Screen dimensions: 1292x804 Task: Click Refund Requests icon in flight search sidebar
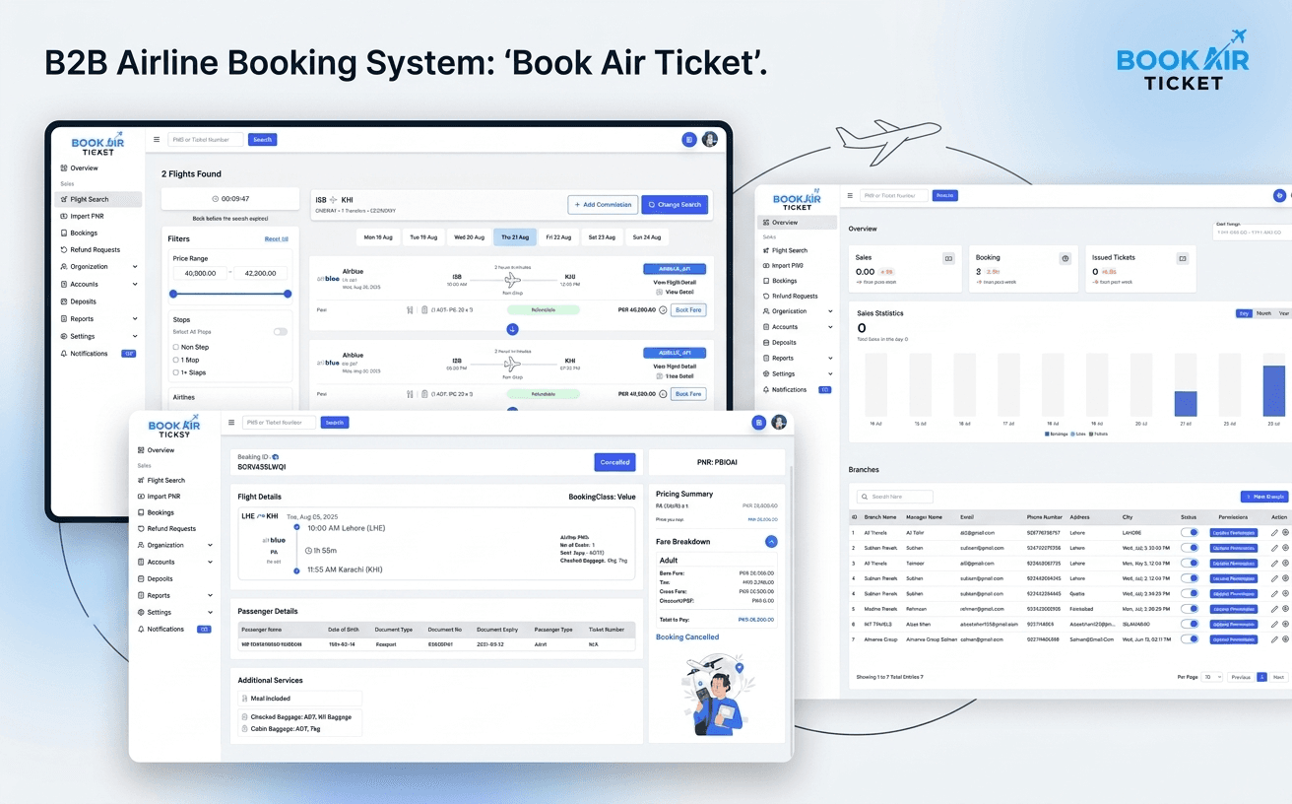[x=64, y=250]
